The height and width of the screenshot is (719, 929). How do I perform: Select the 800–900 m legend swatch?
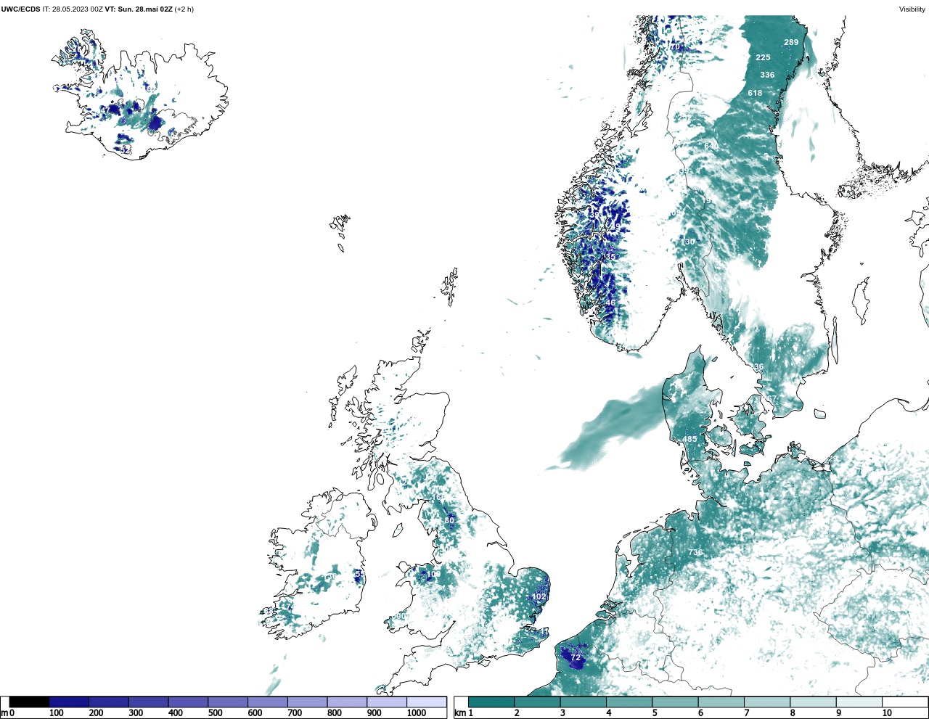[347, 702]
